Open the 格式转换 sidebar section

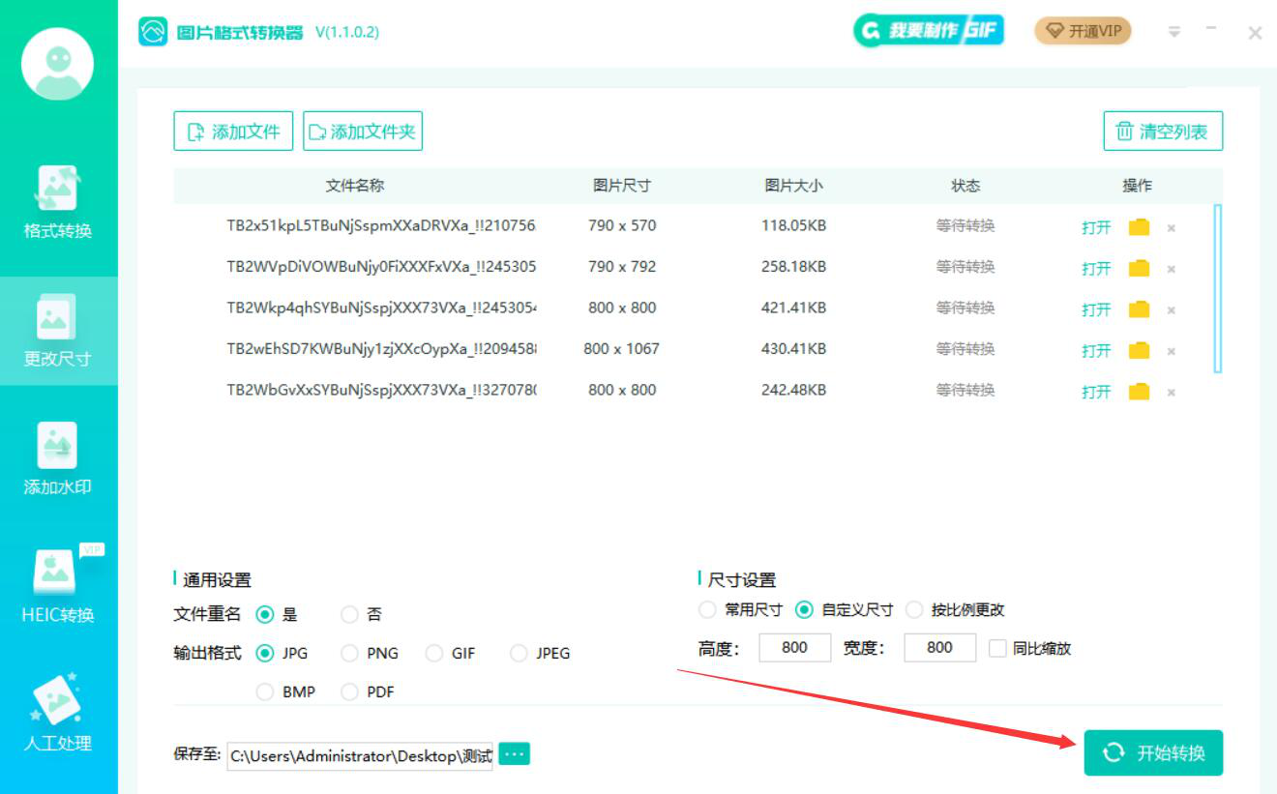pos(58,204)
